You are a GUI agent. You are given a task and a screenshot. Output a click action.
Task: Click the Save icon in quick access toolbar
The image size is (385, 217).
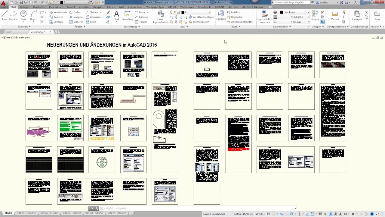[21, 2]
